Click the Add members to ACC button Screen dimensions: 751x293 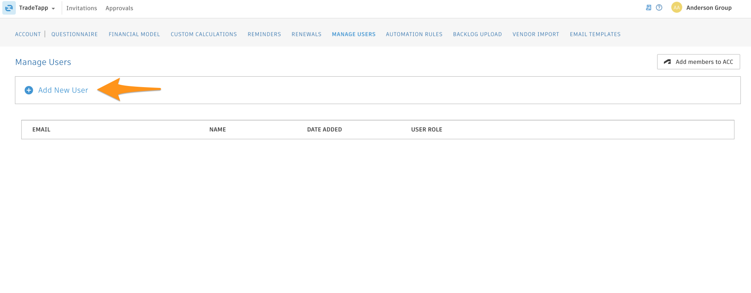click(699, 62)
